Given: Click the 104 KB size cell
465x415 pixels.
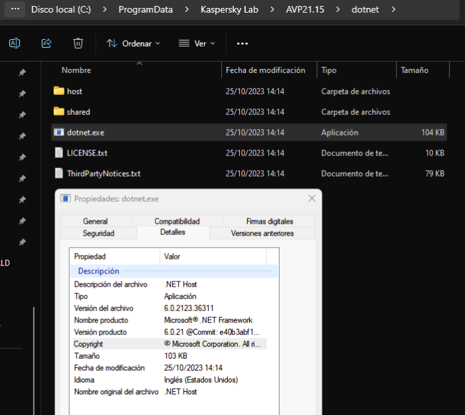Looking at the screenshot, I should (432, 133).
